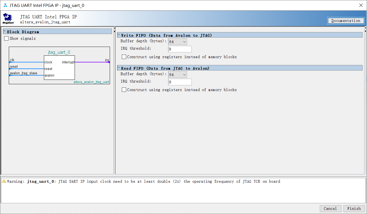Click the window title bar system icon
367x214 pixels.
[x=5, y=5]
